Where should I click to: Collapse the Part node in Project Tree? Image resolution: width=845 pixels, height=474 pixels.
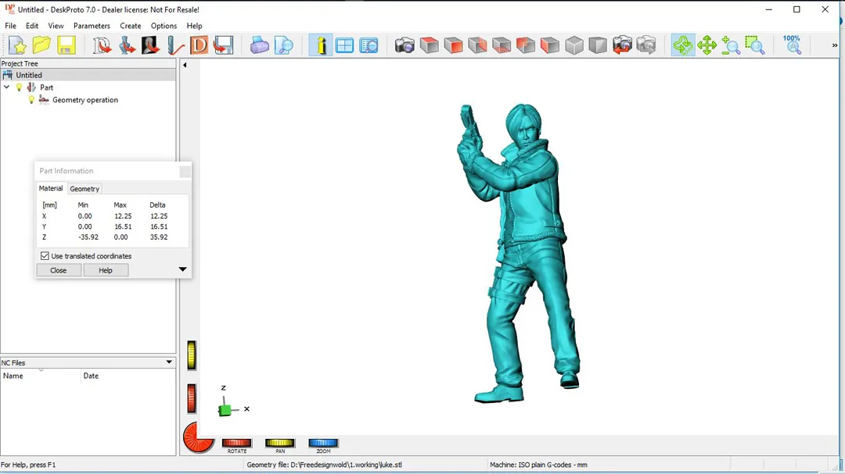pos(7,87)
